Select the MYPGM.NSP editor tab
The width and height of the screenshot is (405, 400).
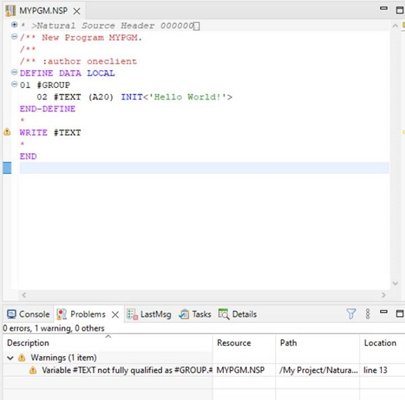(43, 11)
